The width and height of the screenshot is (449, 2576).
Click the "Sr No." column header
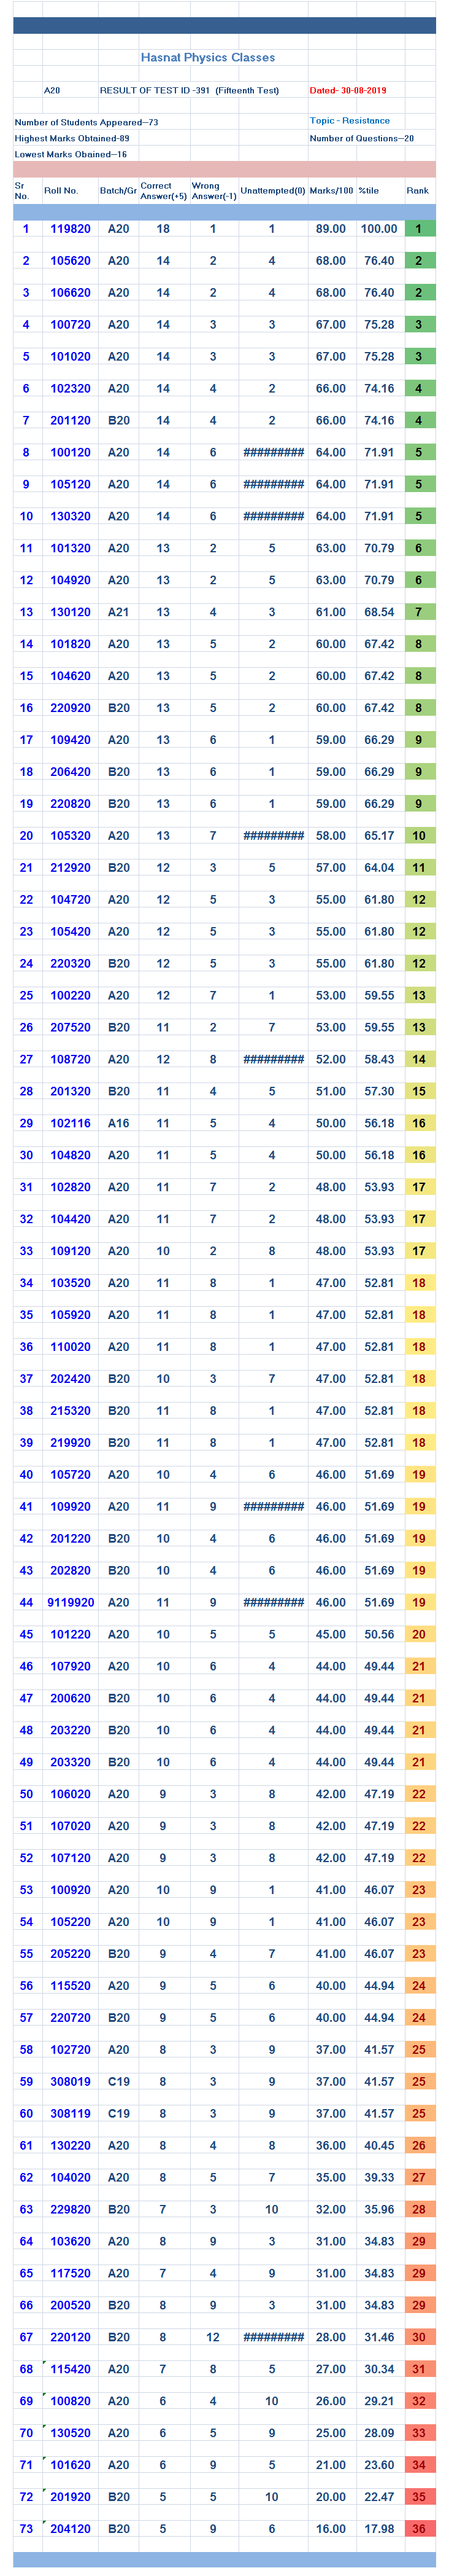pos(22,191)
